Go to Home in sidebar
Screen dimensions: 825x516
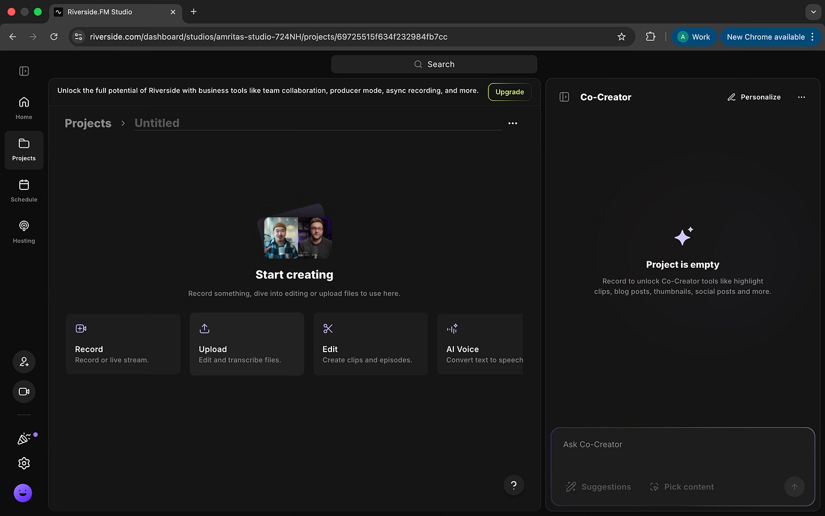tap(24, 108)
